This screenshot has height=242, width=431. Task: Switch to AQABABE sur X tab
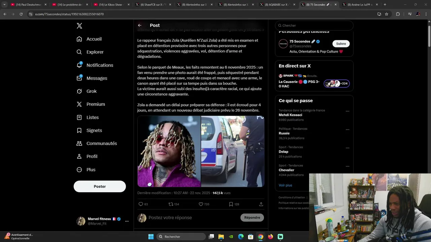click(x=277, y=5)
